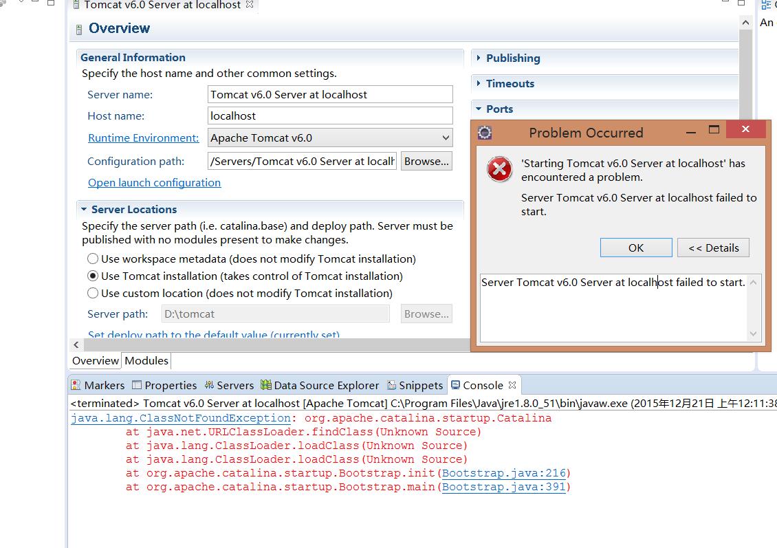
Task: Click the 'Specify the host name and other common settings' text
Action: (209, 74)
